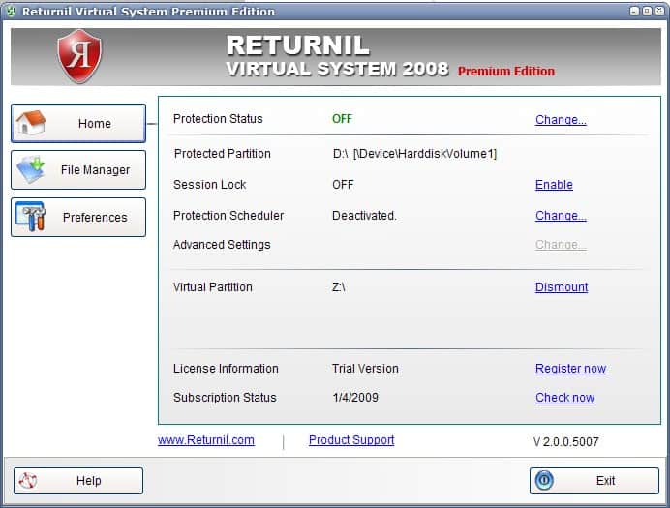
Task: Click the Z:\ virtual partition value
Action: (339, 286)
